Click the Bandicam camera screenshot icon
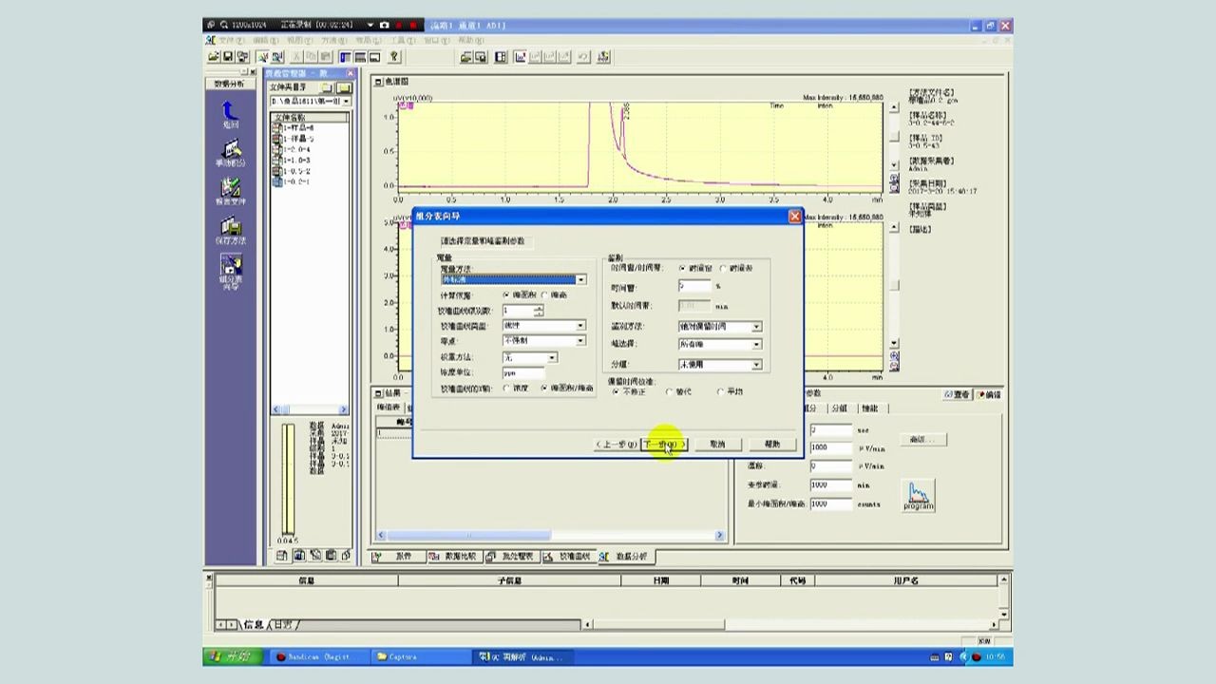Image resolution: width=1216 pixels, height=684 pixels. coord(385,25)
